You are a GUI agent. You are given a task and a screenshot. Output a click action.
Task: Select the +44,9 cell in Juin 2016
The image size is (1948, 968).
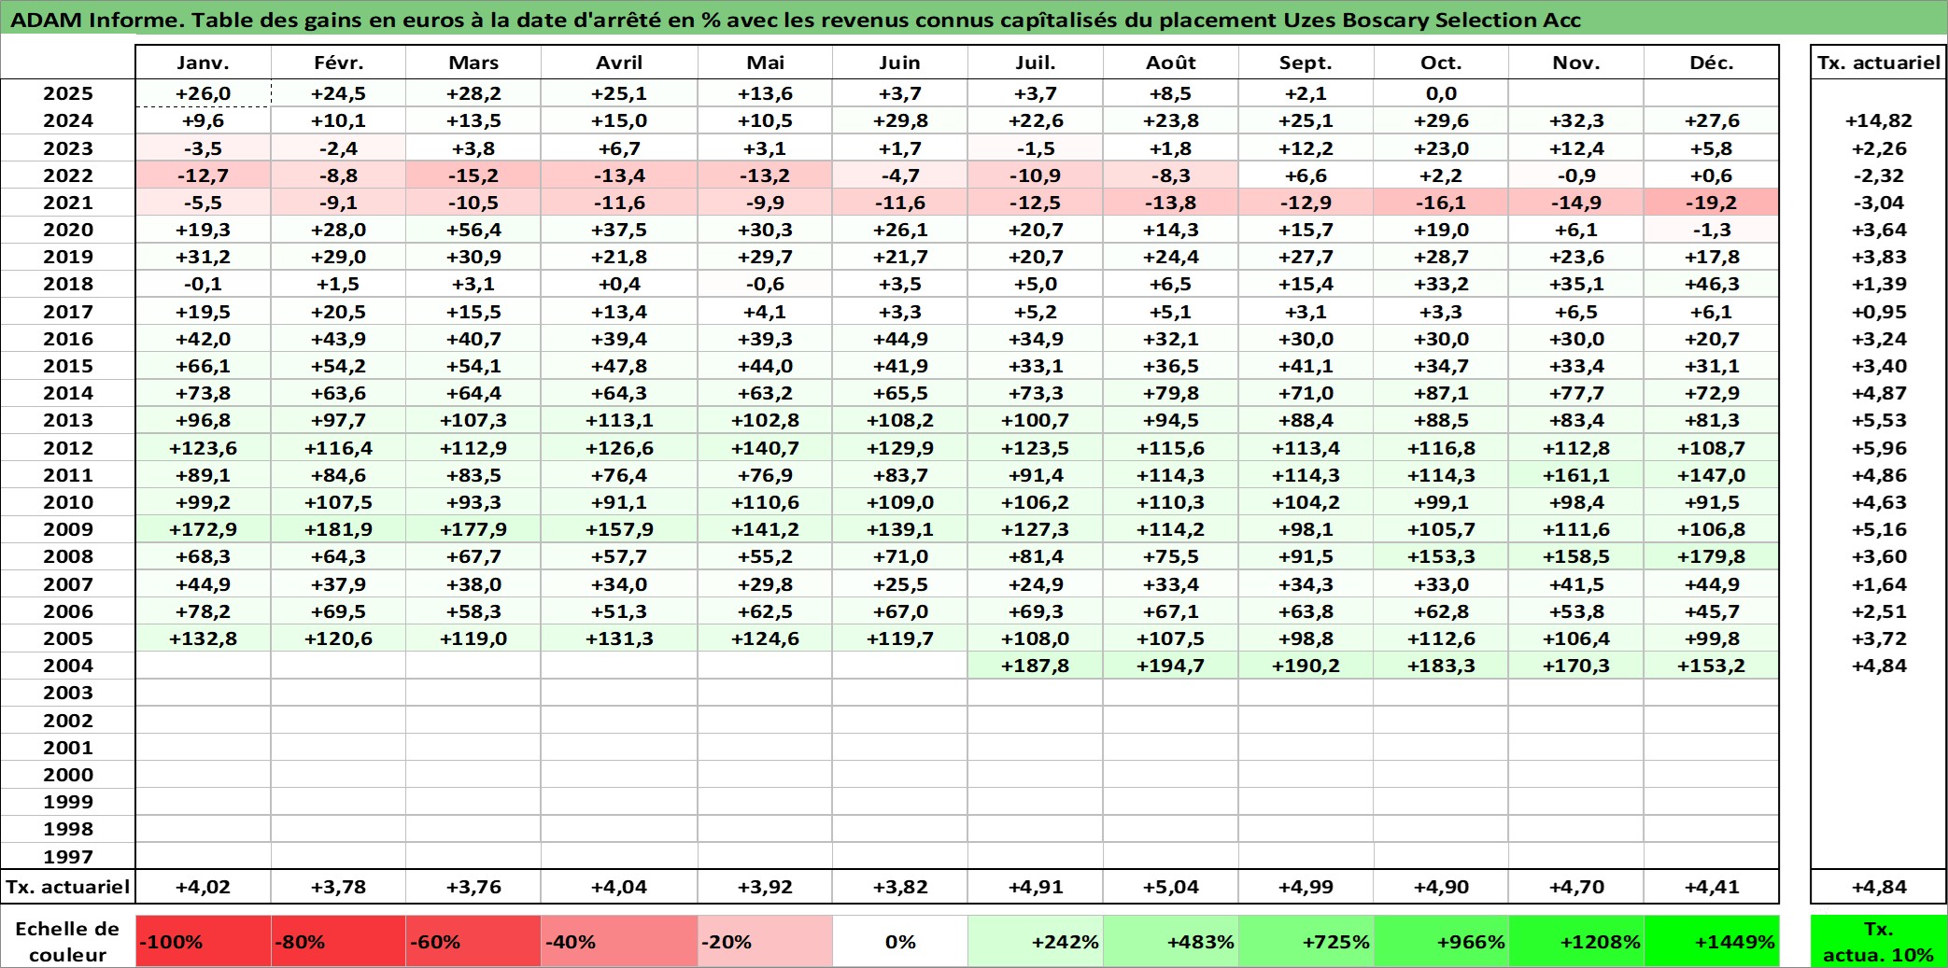pyautogui.click(x=900, y=339)
